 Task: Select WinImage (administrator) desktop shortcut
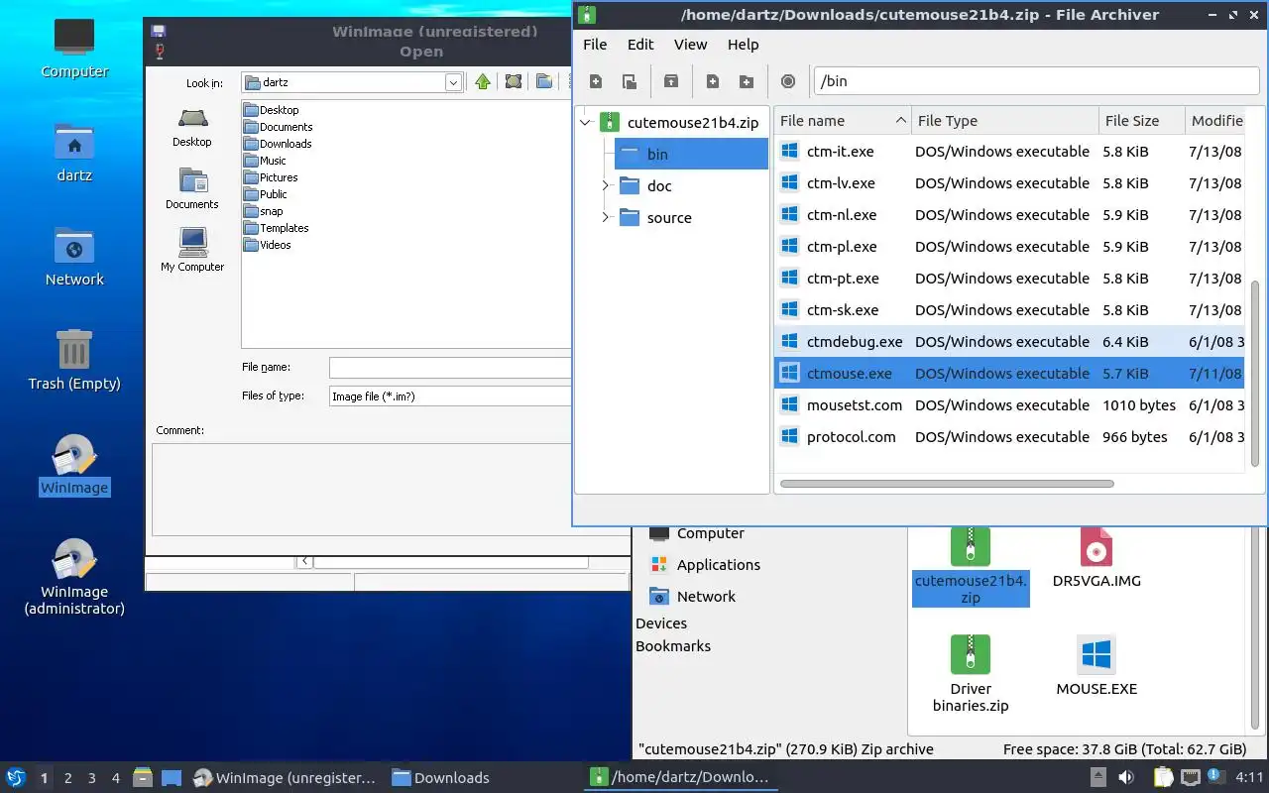coord(74,577)
